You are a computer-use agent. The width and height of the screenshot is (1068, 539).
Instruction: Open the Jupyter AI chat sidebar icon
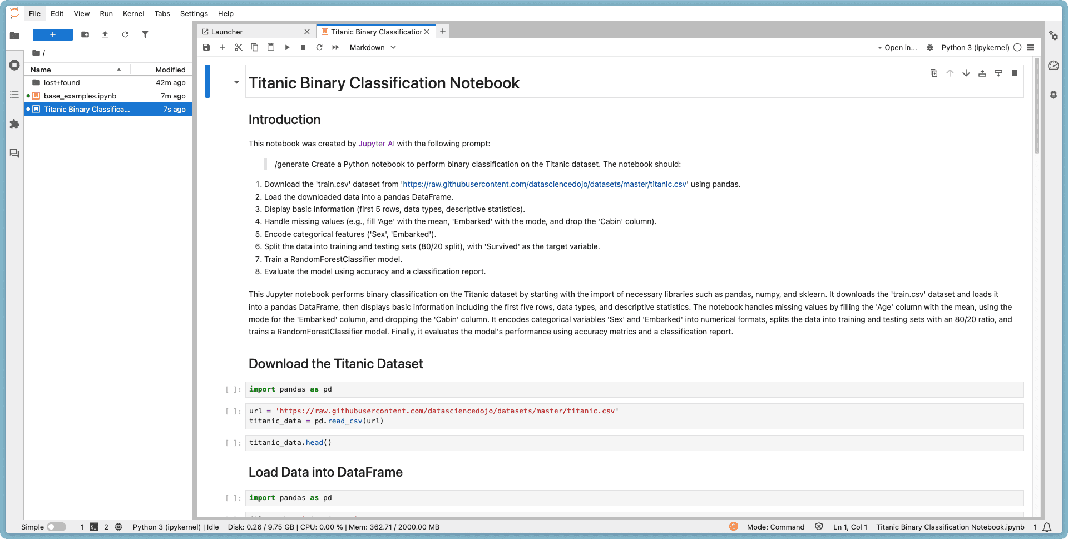point(14,154)
